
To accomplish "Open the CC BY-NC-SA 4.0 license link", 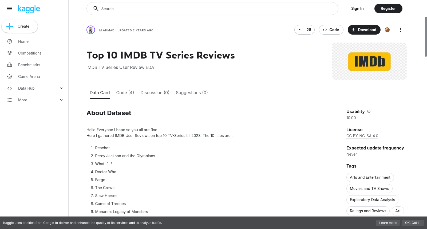I will pos(362,136).
